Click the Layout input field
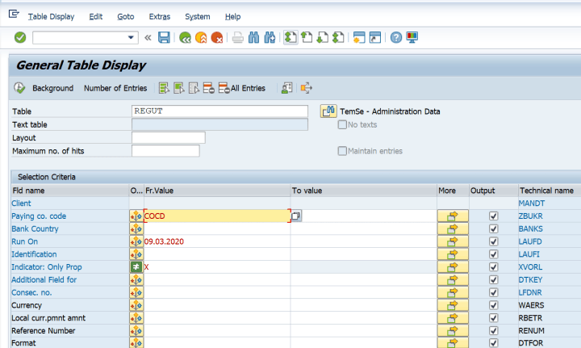Viewport: 581px width, 348px height. coord(168,137)
